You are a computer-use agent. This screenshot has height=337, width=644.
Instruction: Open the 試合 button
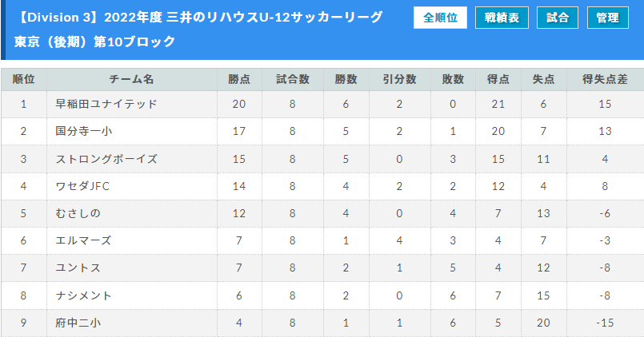tap(558, 18)
